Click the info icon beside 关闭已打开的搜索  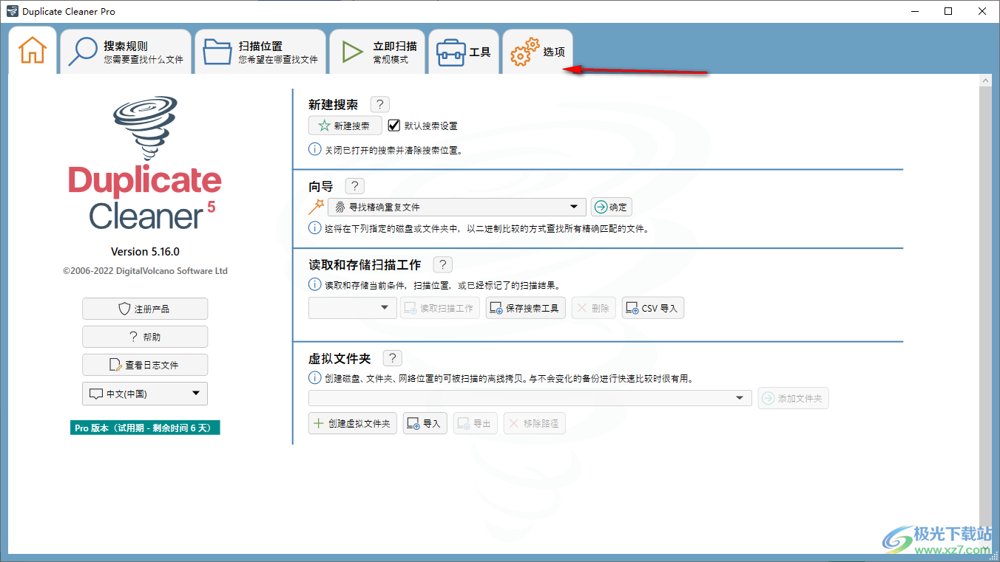[314, 150]
